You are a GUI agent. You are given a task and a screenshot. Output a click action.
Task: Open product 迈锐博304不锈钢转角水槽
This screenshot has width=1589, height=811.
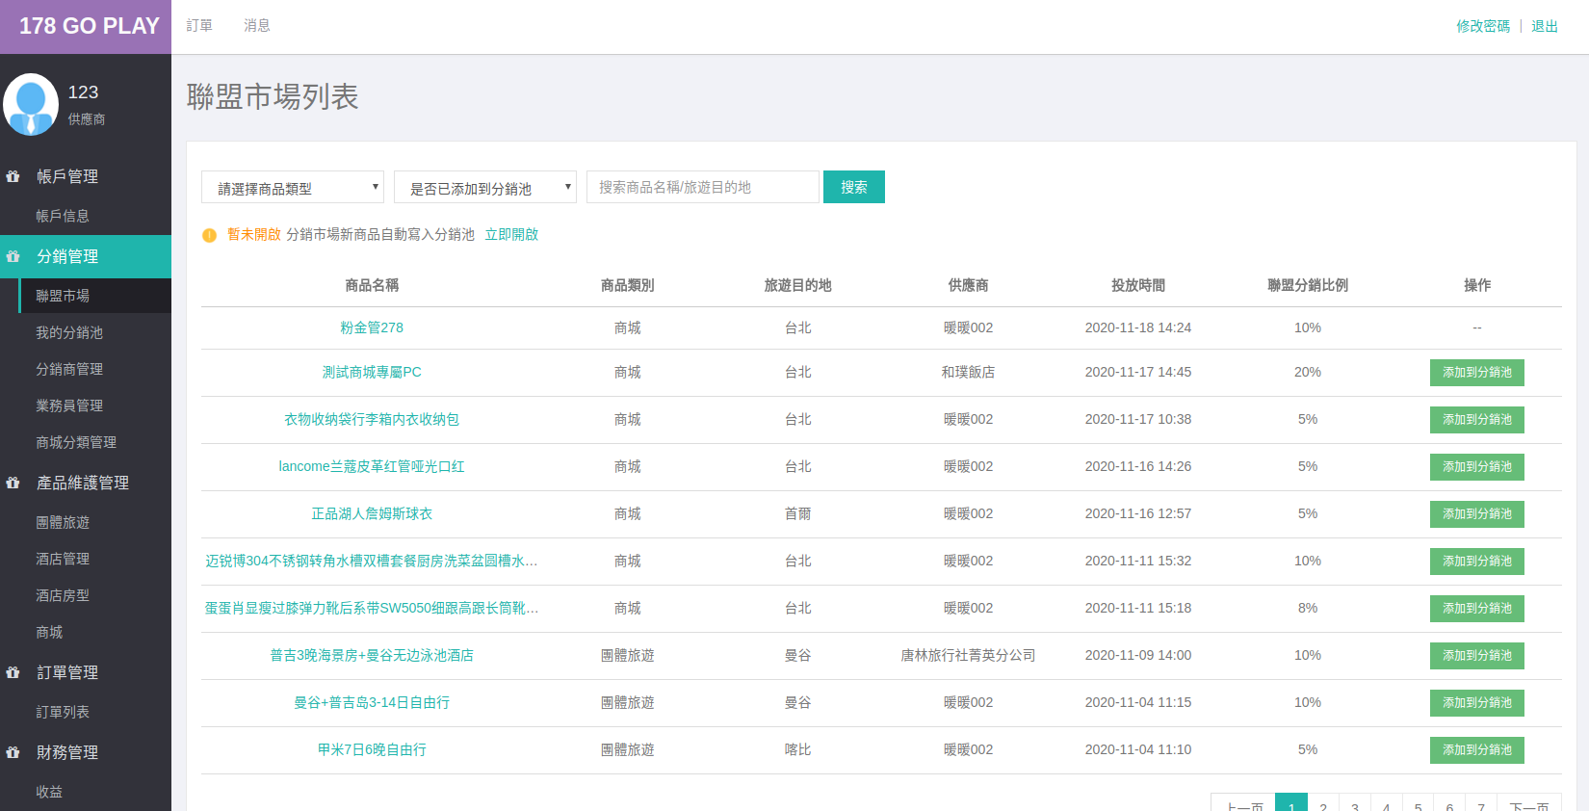coord(372,561)
